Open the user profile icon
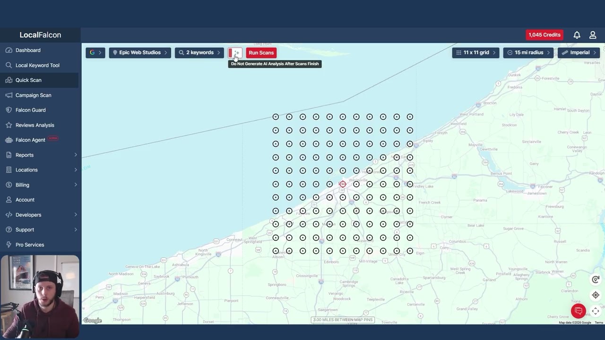 point(593,35)
